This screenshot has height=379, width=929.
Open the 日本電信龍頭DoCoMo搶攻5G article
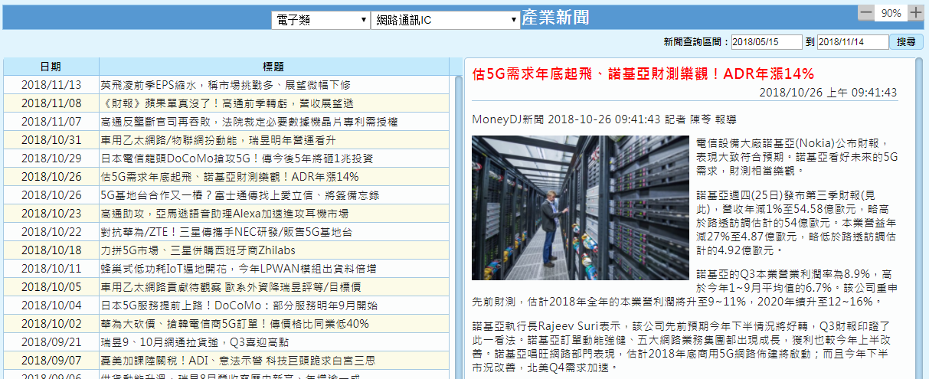(x=237, y=158)
